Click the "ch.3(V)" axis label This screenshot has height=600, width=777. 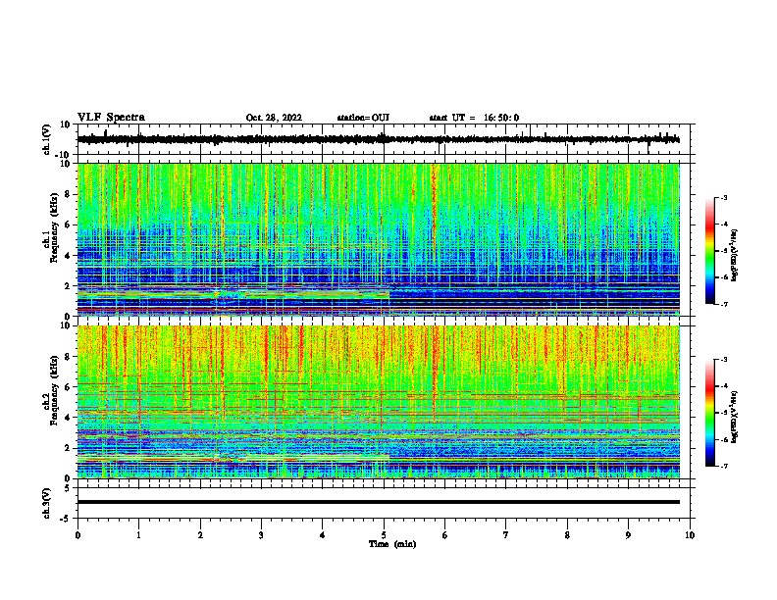click(47, 503)
